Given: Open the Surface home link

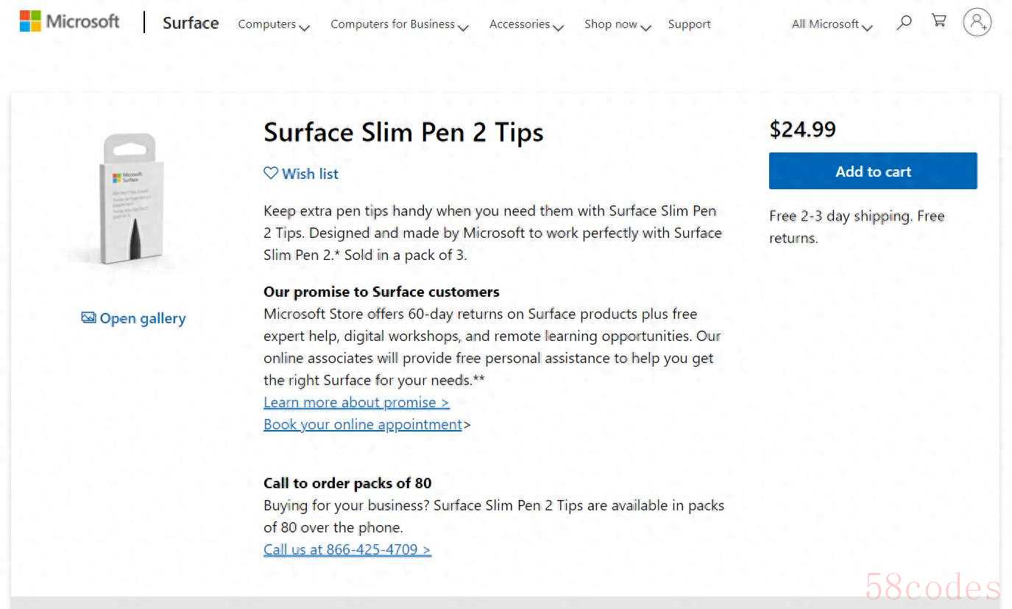Looking at the screenshot, I should click(191, 23).
